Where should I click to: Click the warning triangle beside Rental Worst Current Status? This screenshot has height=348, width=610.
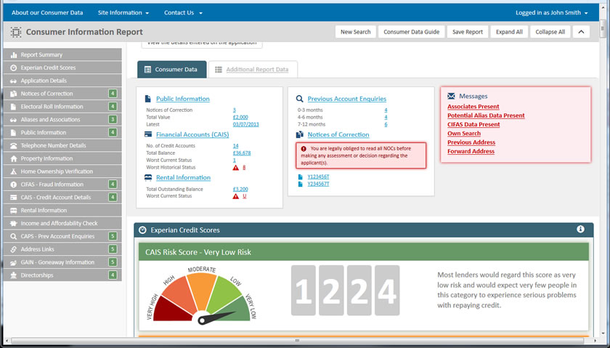[x=236, y=196]
